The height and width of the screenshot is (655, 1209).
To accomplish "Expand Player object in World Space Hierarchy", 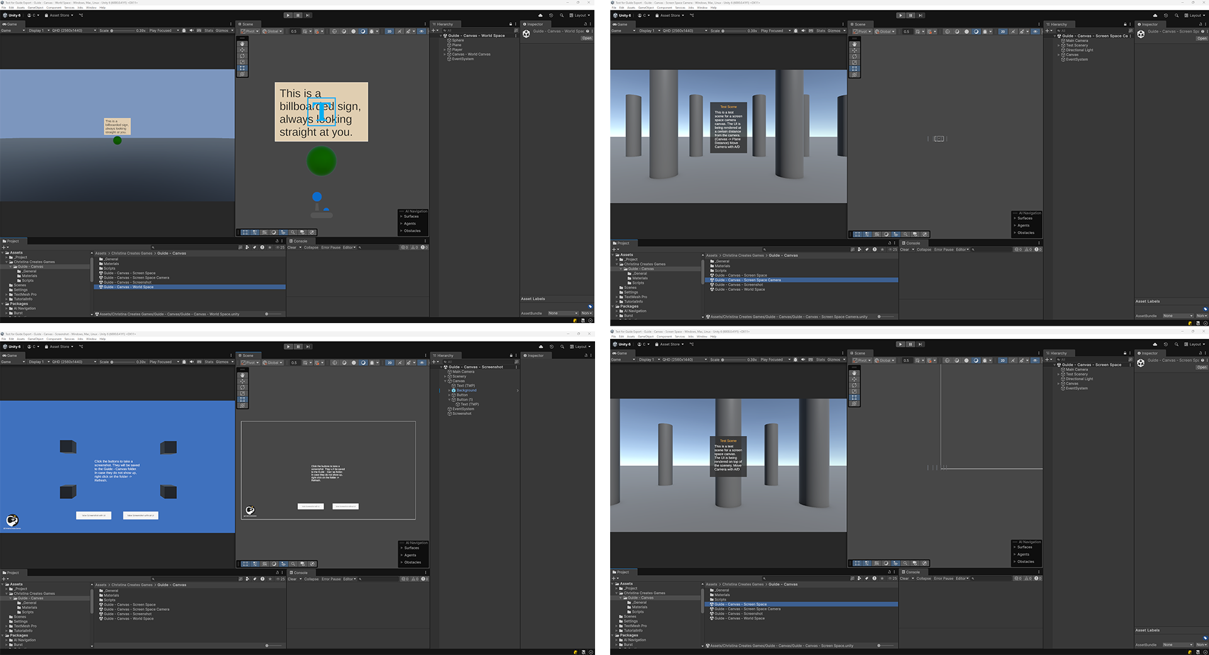I will point(445,50).
